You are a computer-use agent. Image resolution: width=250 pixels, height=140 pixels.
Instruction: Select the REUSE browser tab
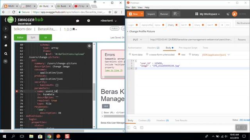11,6
